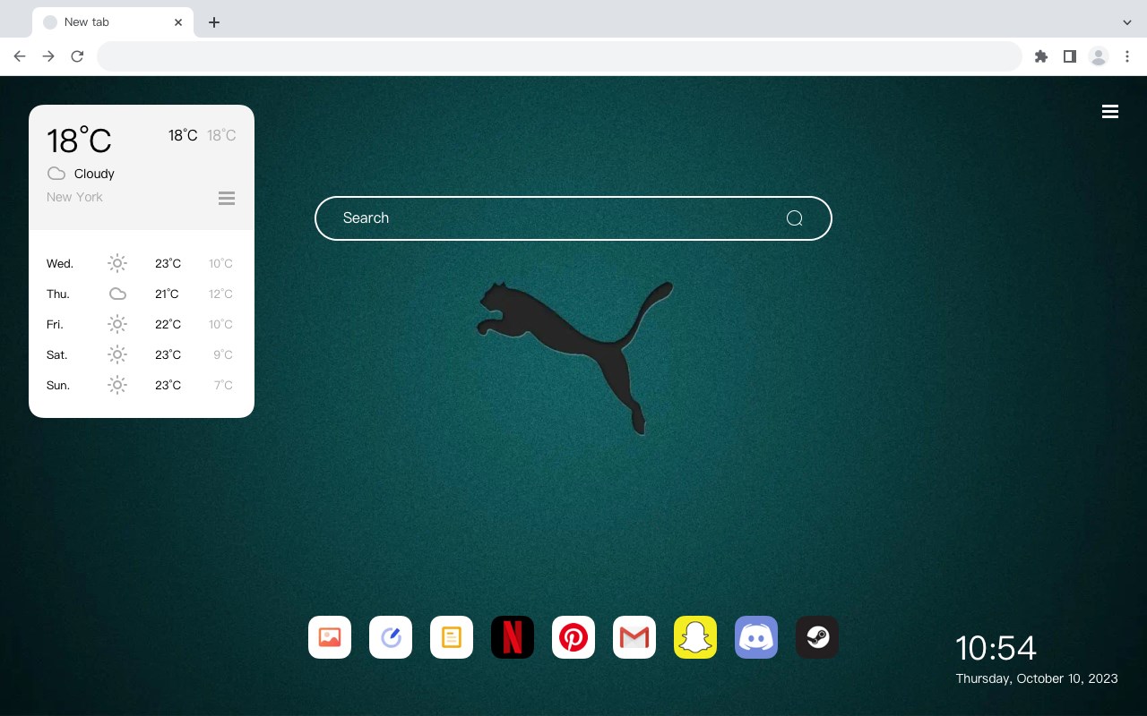Open the yellow notes shortcut
The width and height of the screenshot is (1147, 716).
(452, 637)
